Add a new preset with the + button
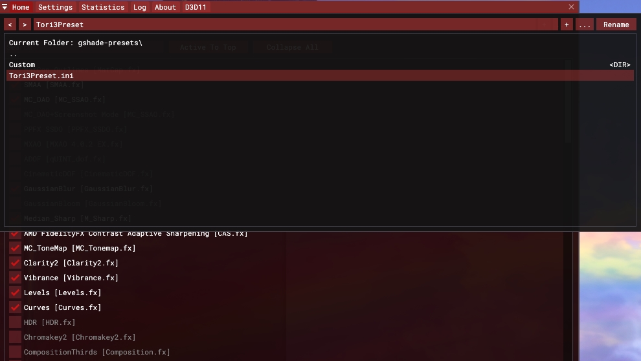This screenshot has height=361, width=641. pyautogui.click(x=567, y=25)
